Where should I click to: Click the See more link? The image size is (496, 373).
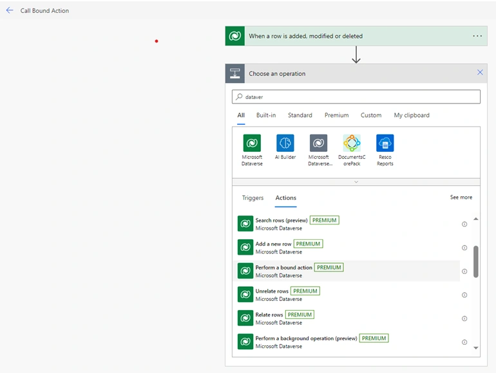[x=461, y=197]
